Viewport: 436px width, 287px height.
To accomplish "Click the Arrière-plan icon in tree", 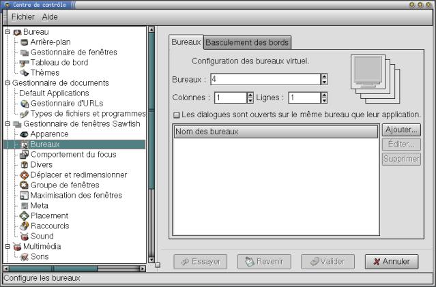I will [24, 42].
